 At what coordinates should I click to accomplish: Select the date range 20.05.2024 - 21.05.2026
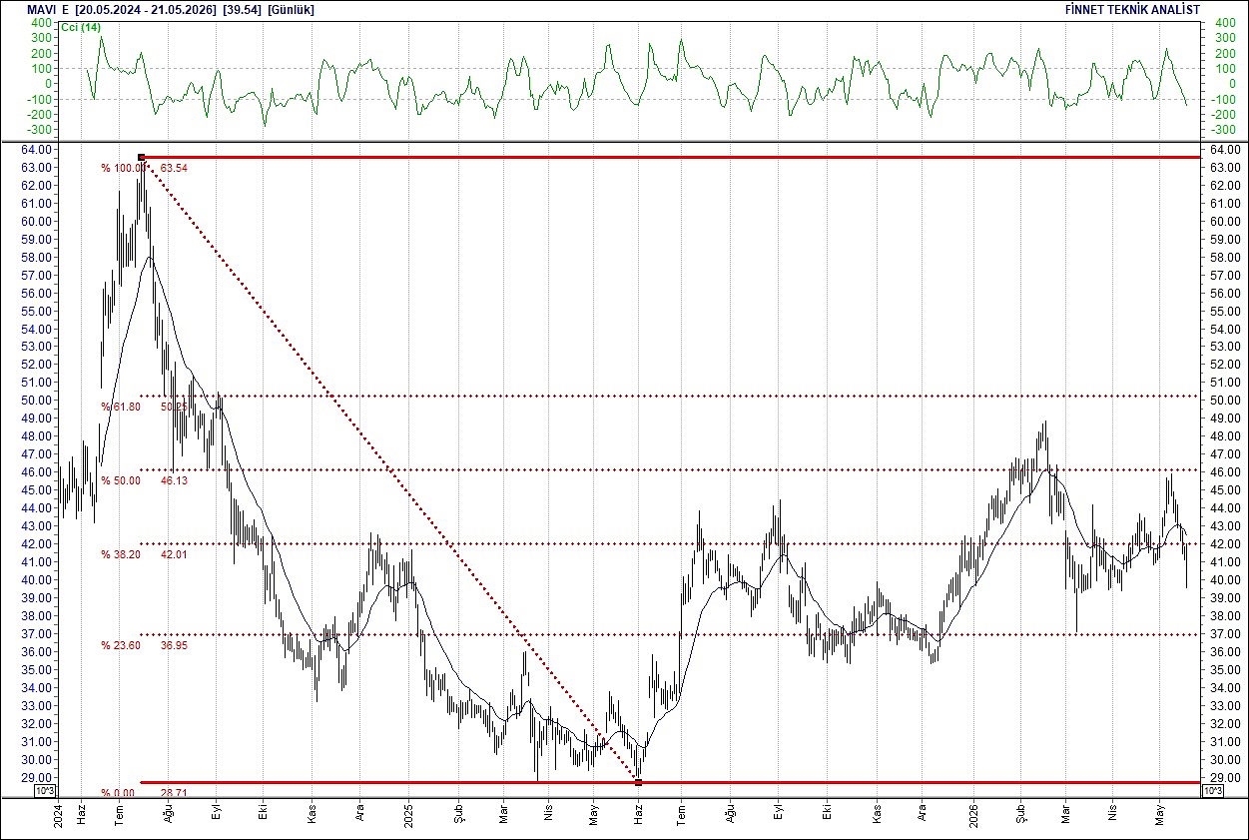(x=146, y=9)
